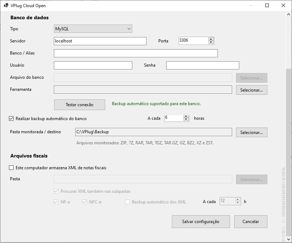Click the Backup automático suportado status text
The image size is (292, 243).
[156, 104]
